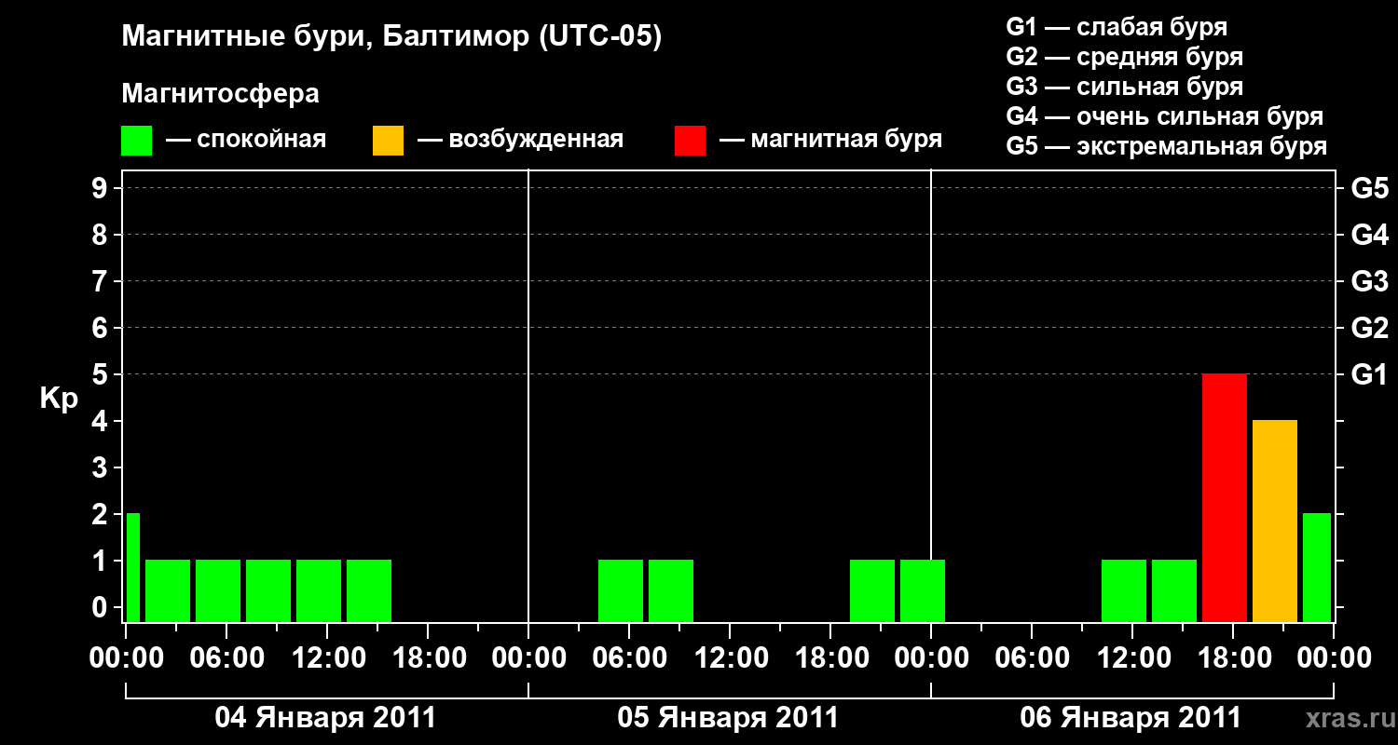Click the 'G2' right axis label
Screen dimensions: 1398x745
(1369, 328)
